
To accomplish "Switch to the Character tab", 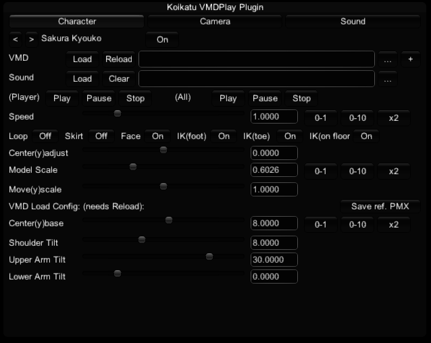I will [x=77, y=22].
